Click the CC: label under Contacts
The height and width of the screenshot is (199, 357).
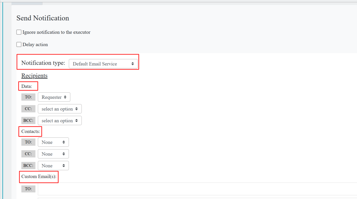click(28, 154)
